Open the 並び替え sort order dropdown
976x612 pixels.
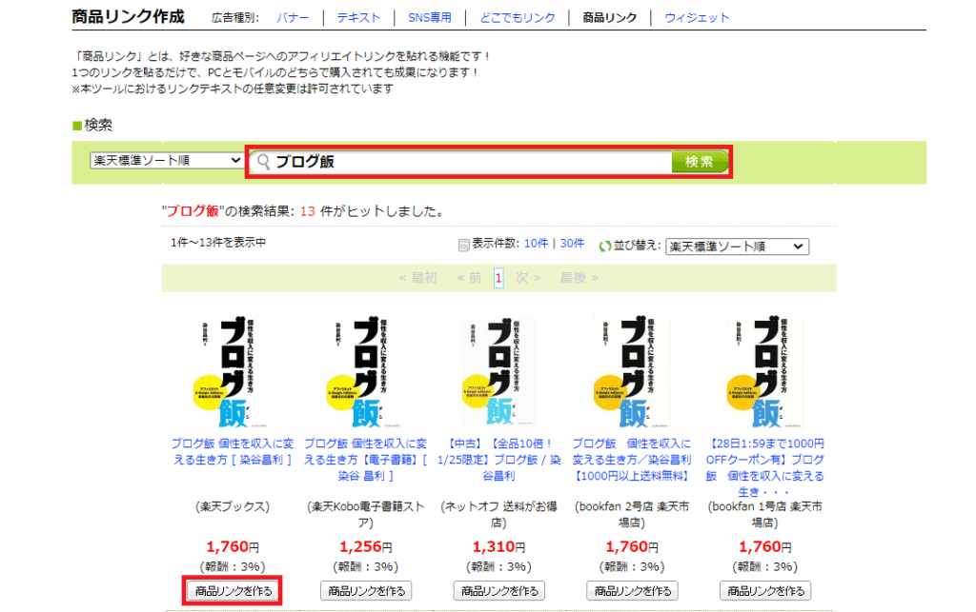(x=737, y=247)
